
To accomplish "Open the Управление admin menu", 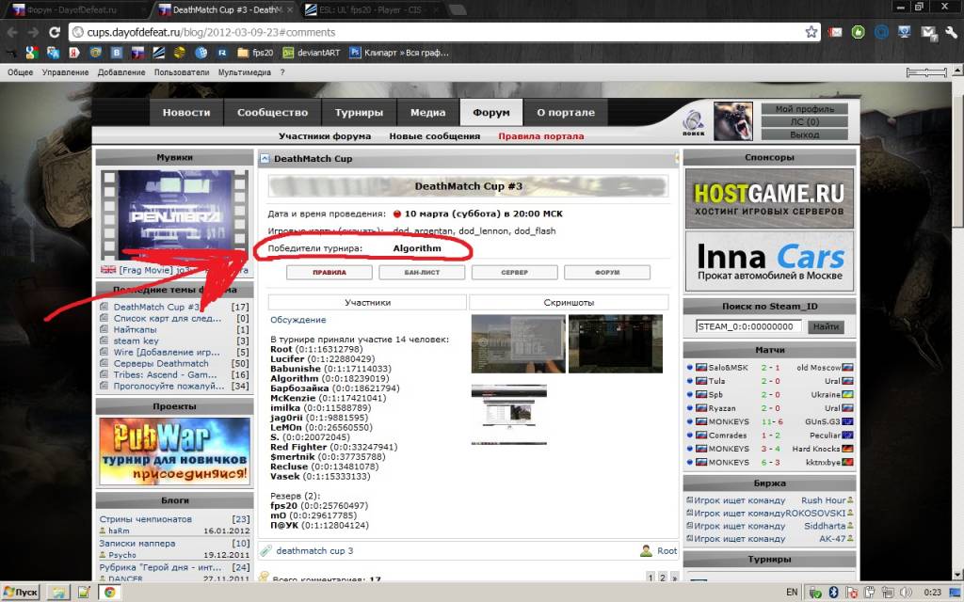I will 65,72.
